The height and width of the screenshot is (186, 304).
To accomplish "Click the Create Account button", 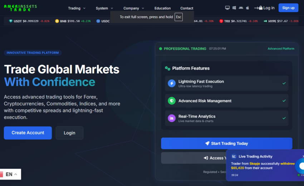I will coord(28,133).
